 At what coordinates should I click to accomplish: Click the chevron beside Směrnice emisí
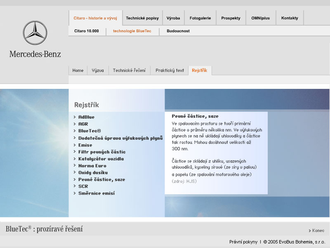click(x=75, y=193)
